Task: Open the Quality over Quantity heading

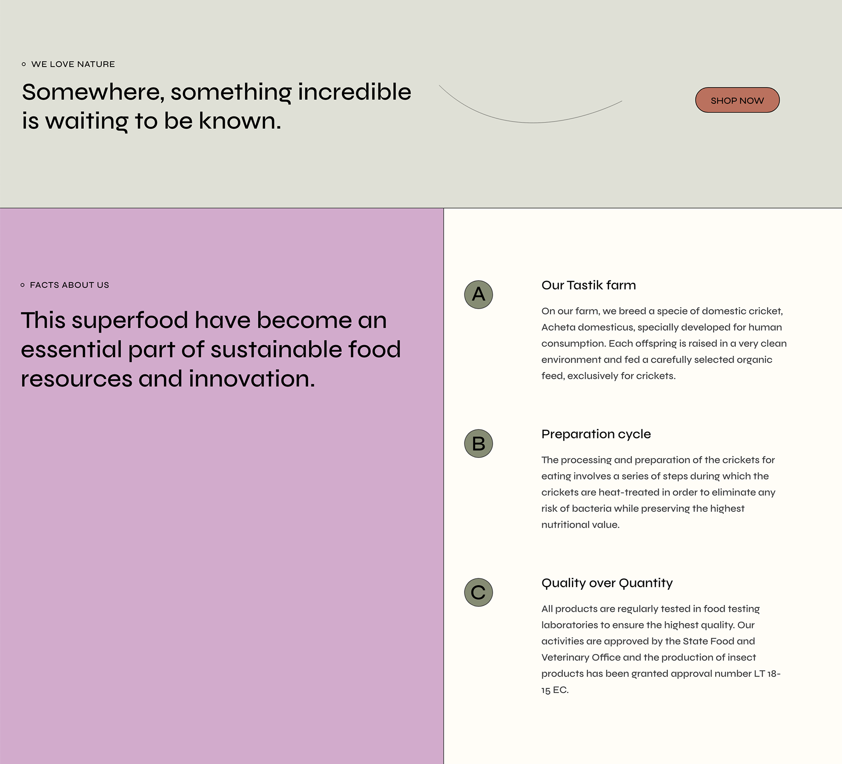Action: pos(607,583)
